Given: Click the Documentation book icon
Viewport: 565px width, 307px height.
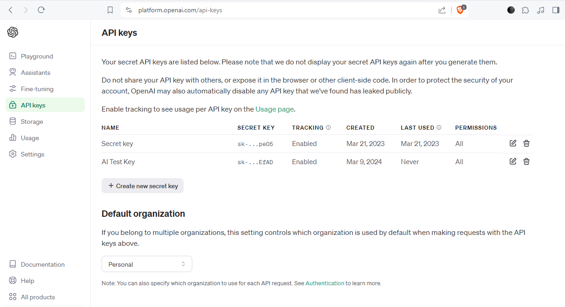Looking at the screenshot, I should [13, 264].
